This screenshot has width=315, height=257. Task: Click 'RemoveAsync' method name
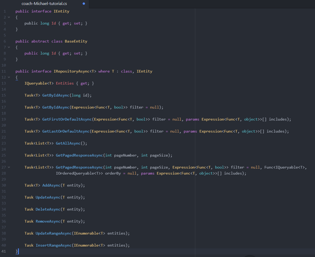tap(48, 221)
